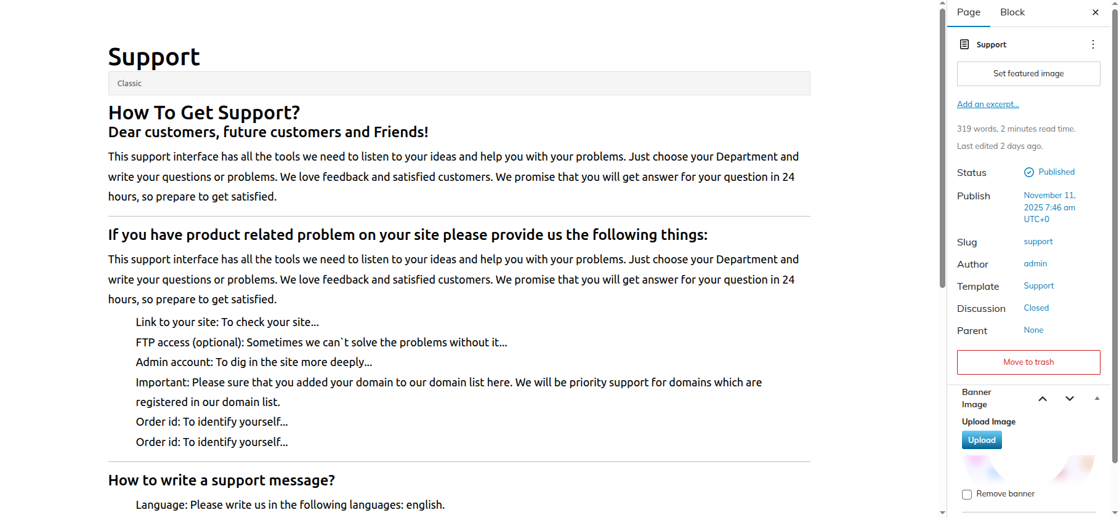The width and height of the screenshot is (1119, 518).
Task: Collapse the Banner Image panel toggle
Action: pos(1097,399)
